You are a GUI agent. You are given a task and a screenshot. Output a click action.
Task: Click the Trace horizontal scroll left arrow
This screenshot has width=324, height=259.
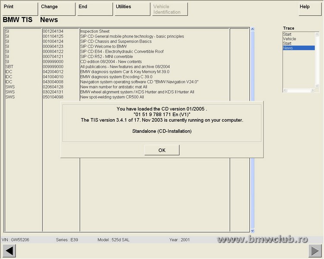(285, 90)
